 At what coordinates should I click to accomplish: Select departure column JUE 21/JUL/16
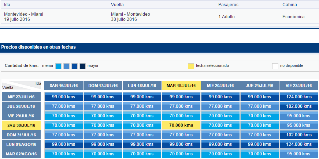pos(260,86)
